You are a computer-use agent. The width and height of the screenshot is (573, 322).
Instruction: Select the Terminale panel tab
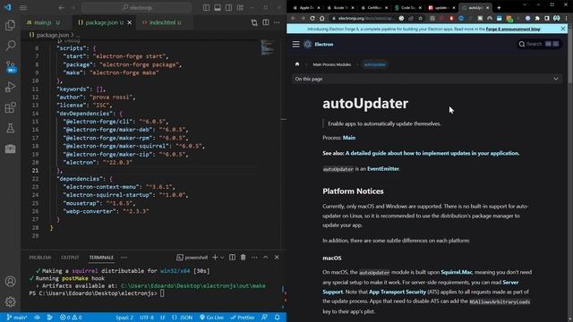(x=101, y=258)
